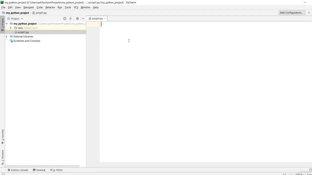Select script1.py in project tree
Screen dimensions: 312x175
pos(45,32)
